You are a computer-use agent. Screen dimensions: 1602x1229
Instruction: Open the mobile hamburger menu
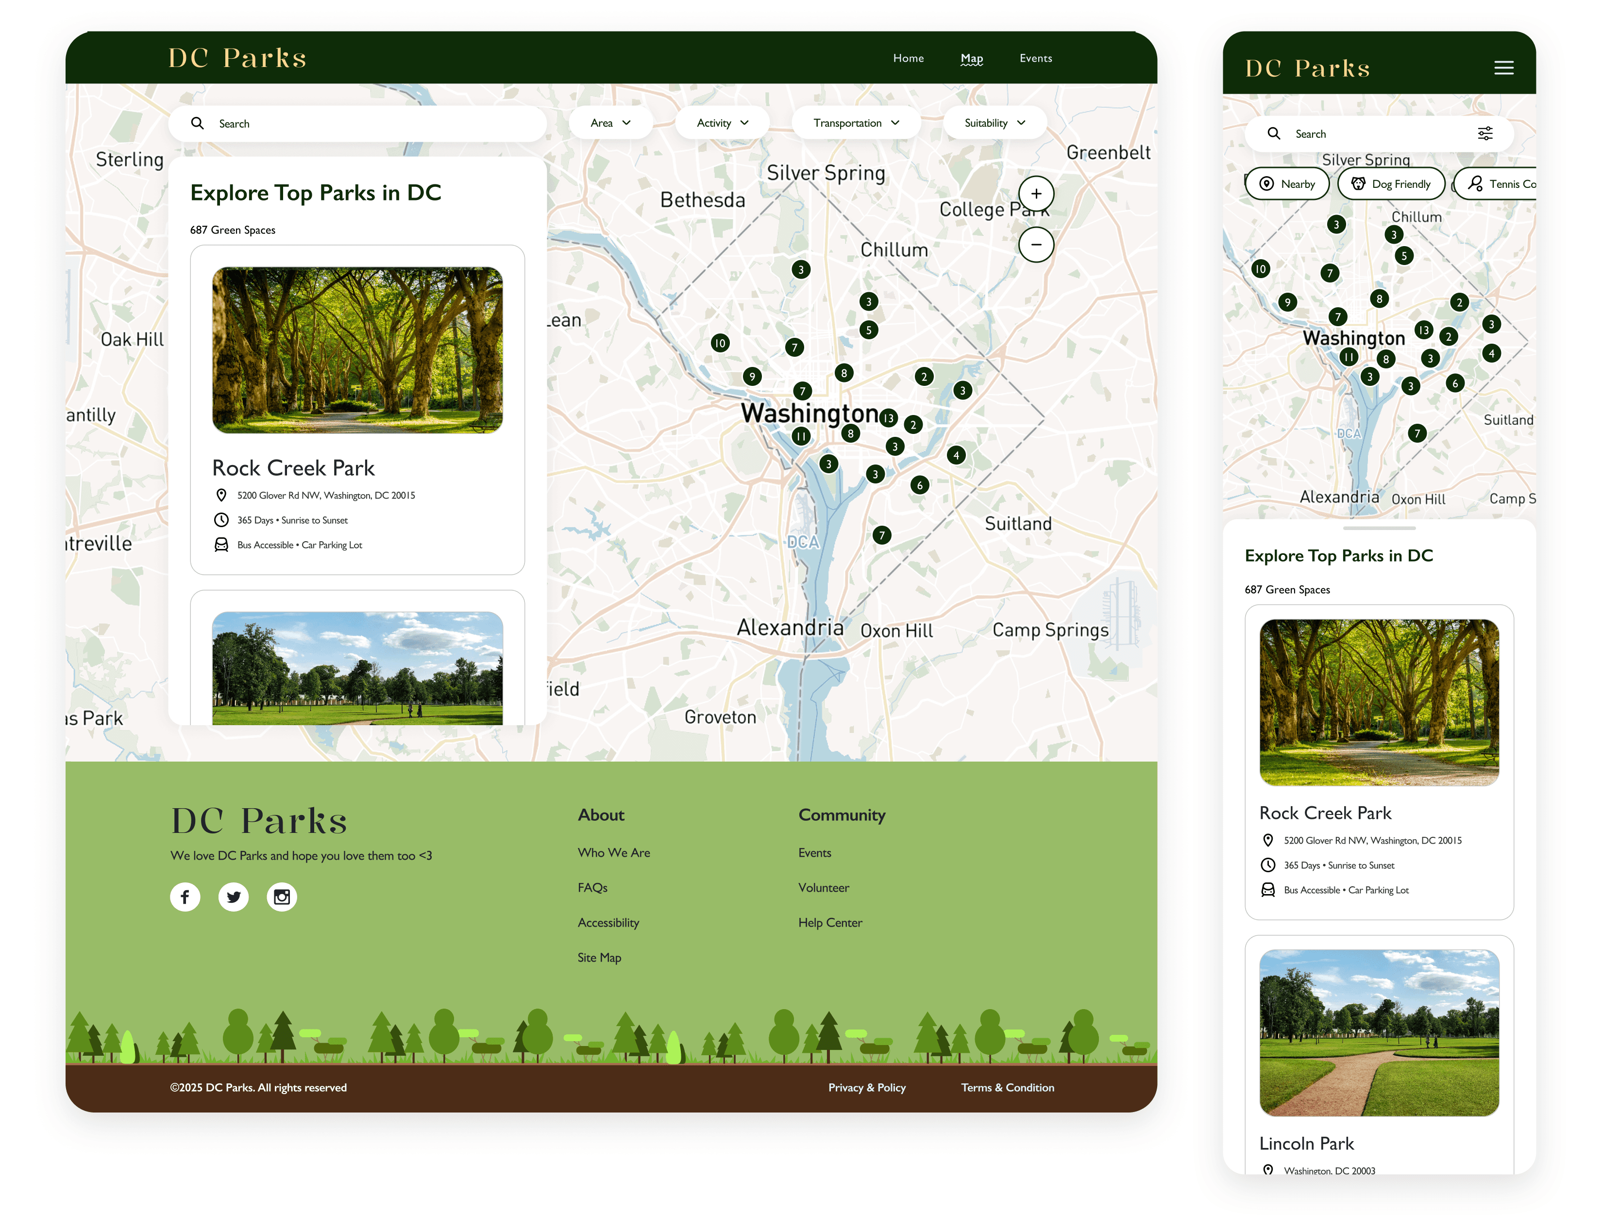[1503, 68]
